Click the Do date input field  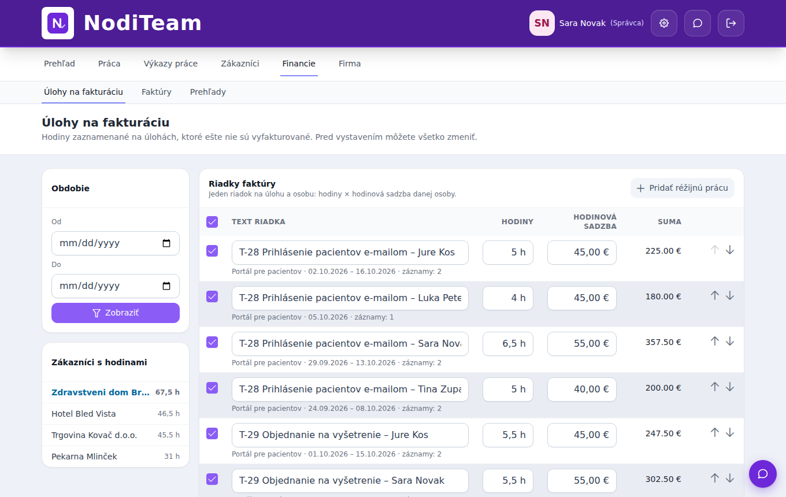(x=116, y=286)
